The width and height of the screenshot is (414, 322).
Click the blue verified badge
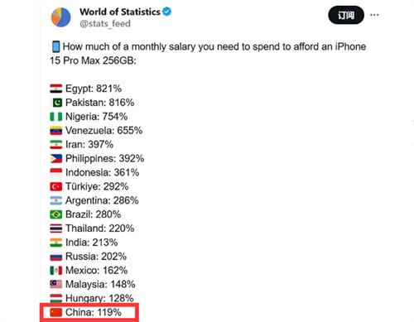(x=167, y=12)
